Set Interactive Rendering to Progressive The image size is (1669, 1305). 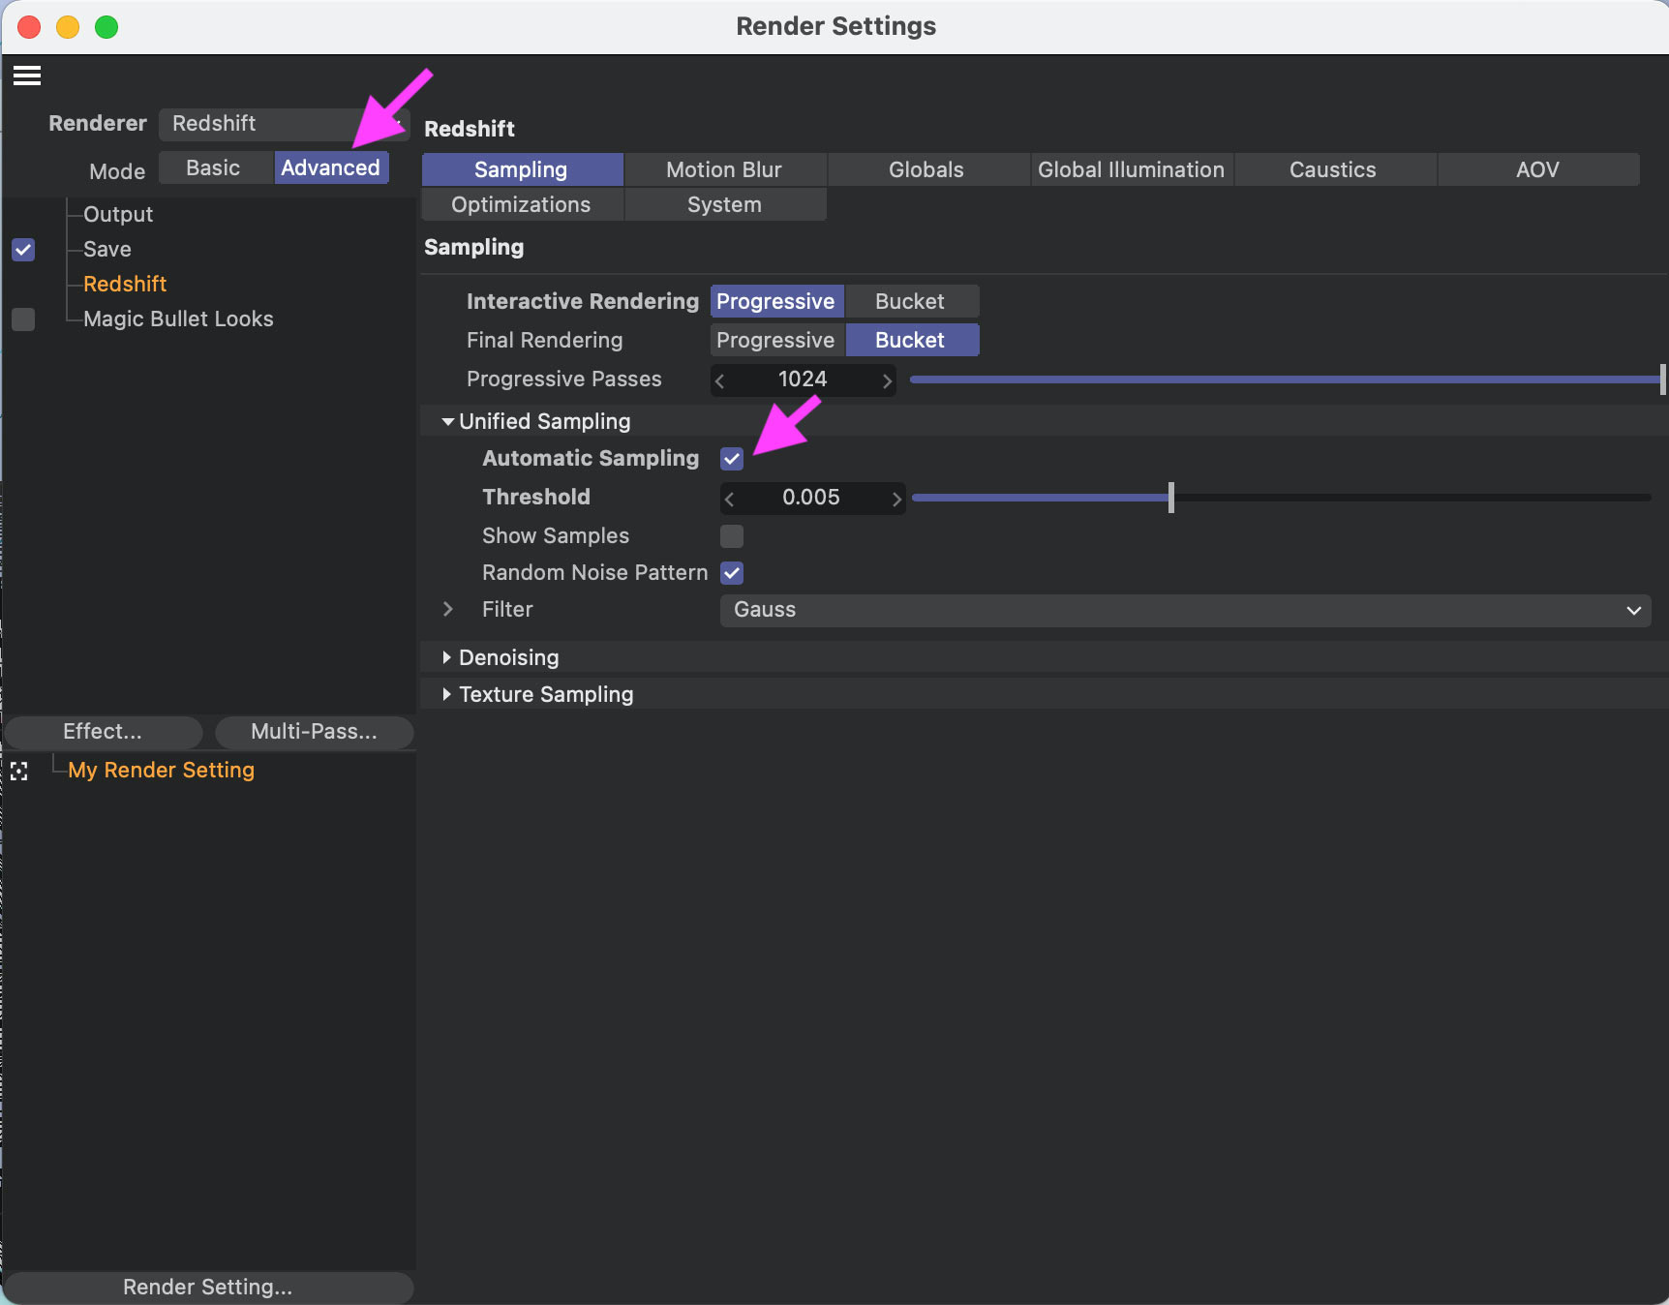pyautogui.click(x=776, y=301)
